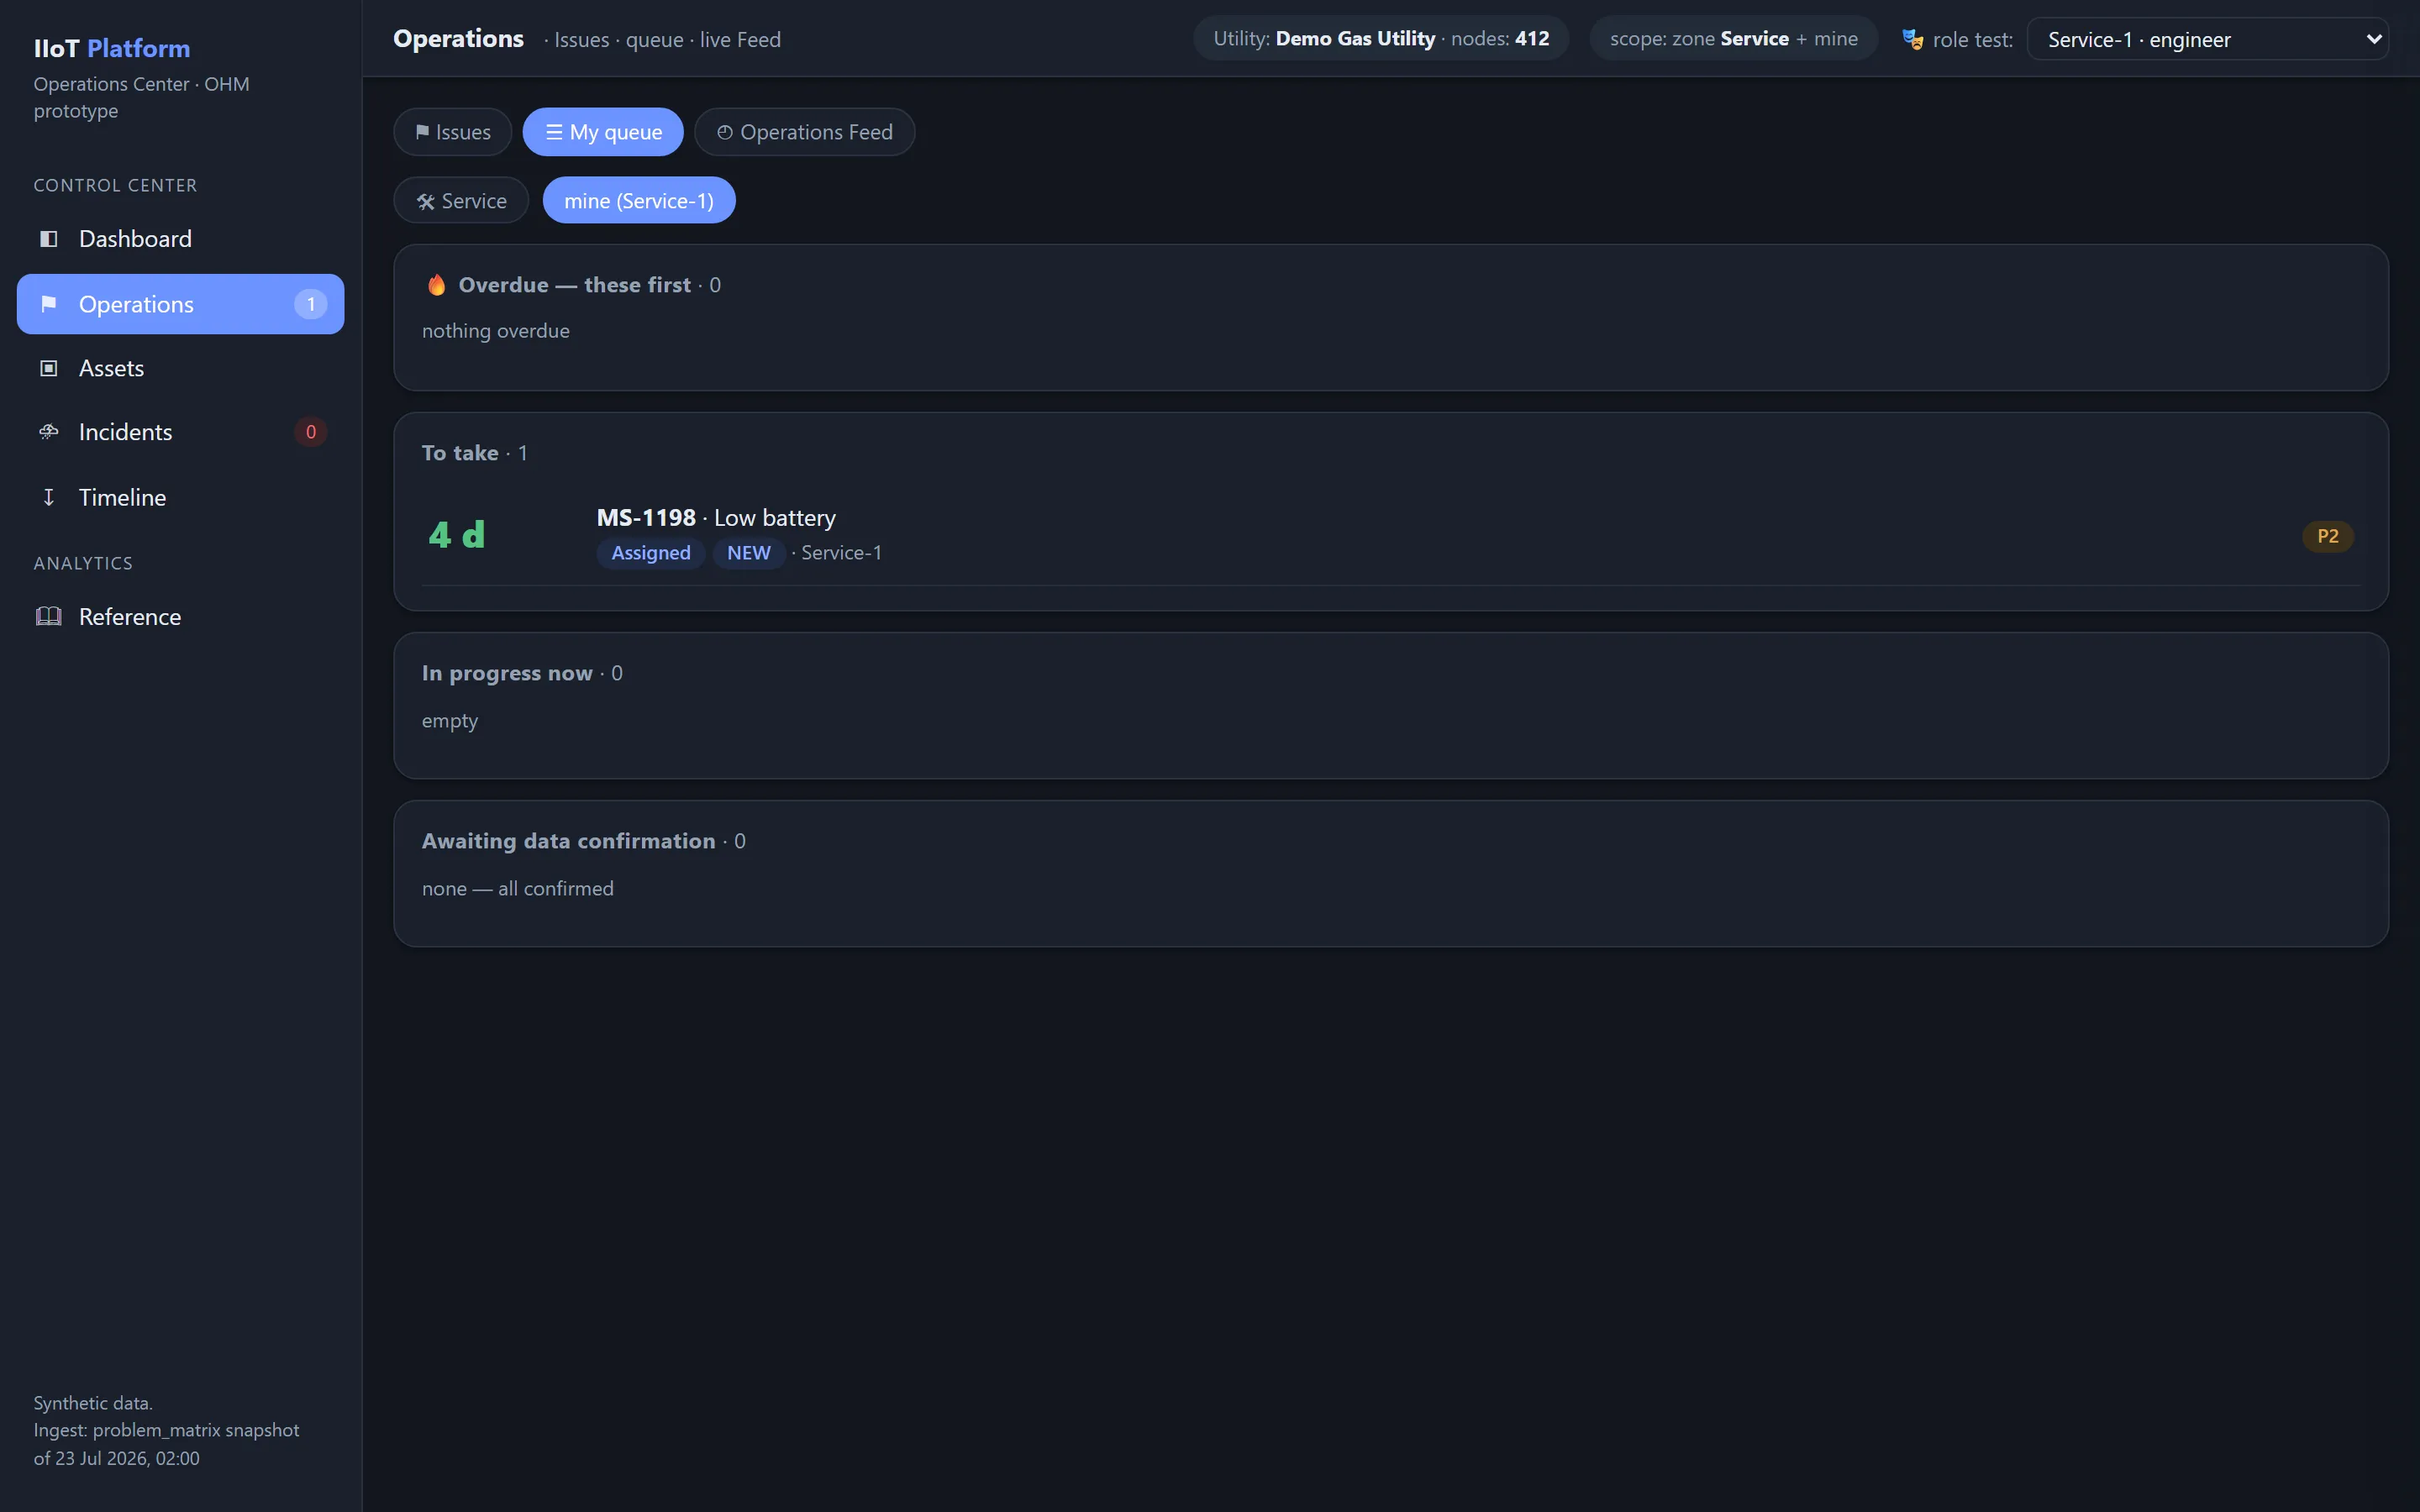Open Reference under Analytics
This screenshot has height=1512, width=2420.
coord(180,616)
